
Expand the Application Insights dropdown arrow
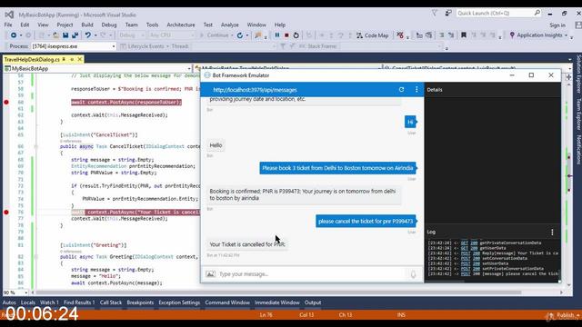[566, 35]
